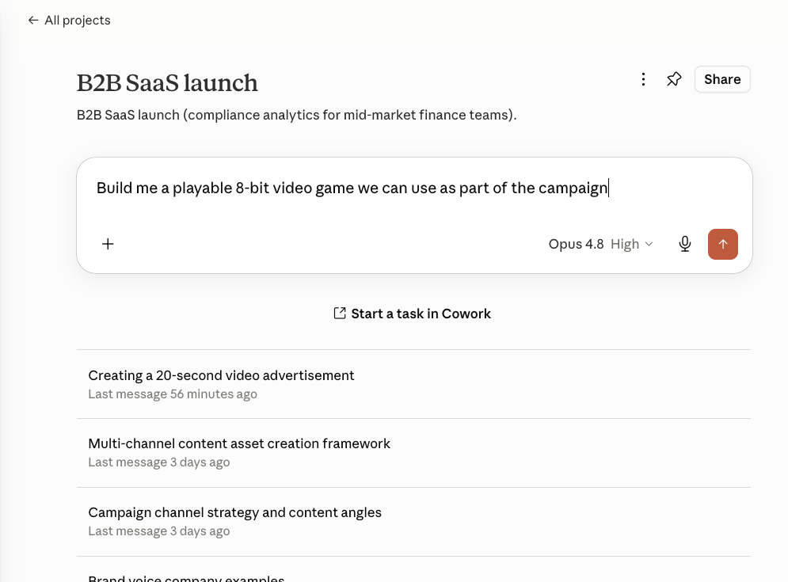Open Multi-channel content asset creation framework chat
Image resolution: width=788 pixels, height=582 pixels.
413,453
